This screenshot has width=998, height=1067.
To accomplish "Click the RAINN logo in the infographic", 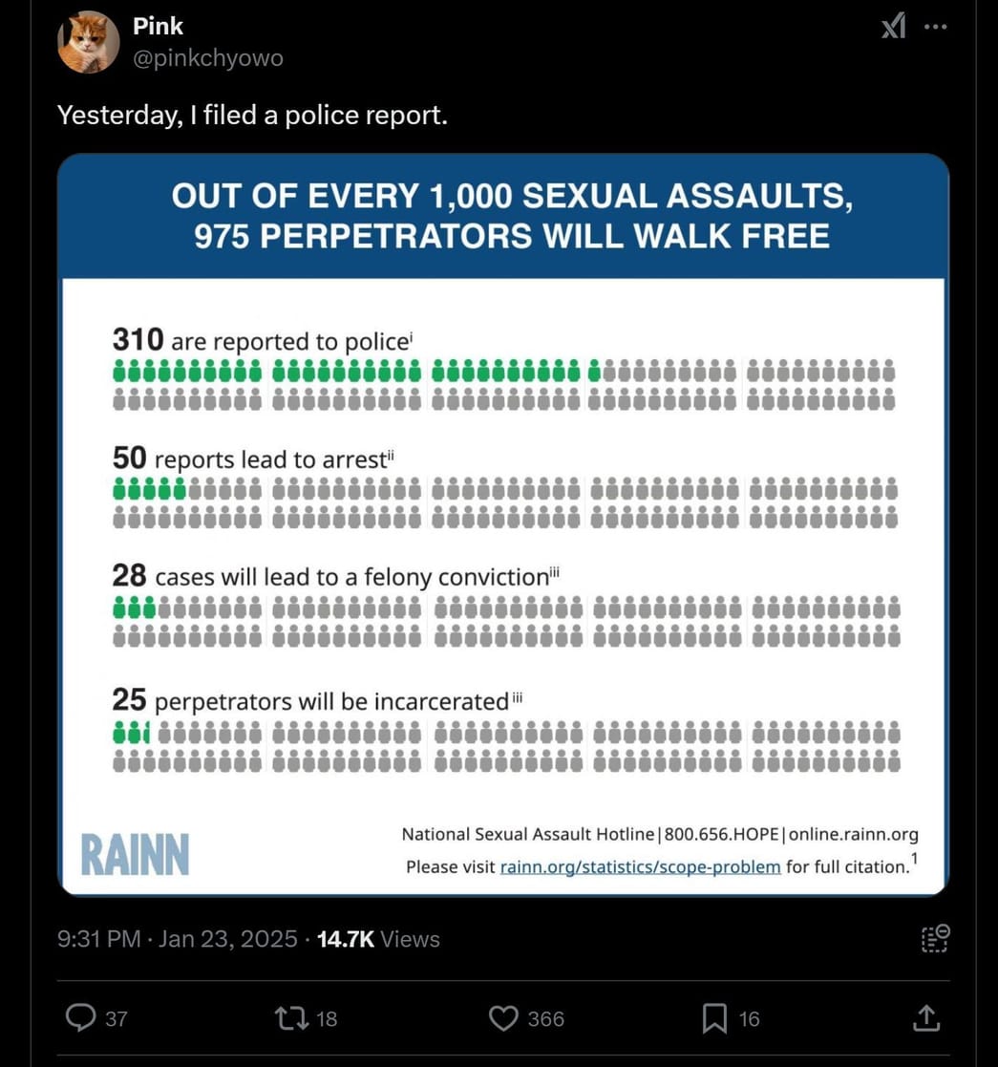I will pyautogui.click(x=135, y=854).
